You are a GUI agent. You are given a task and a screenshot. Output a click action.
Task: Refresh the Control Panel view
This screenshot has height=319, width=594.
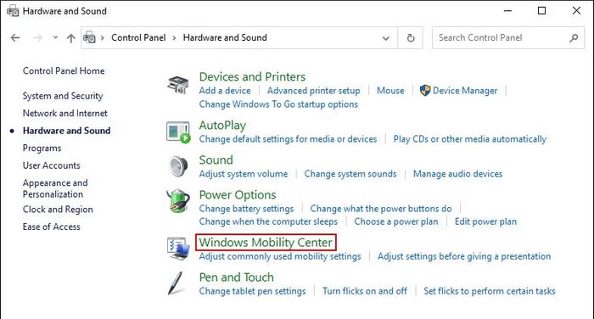(x=410, y=38)
